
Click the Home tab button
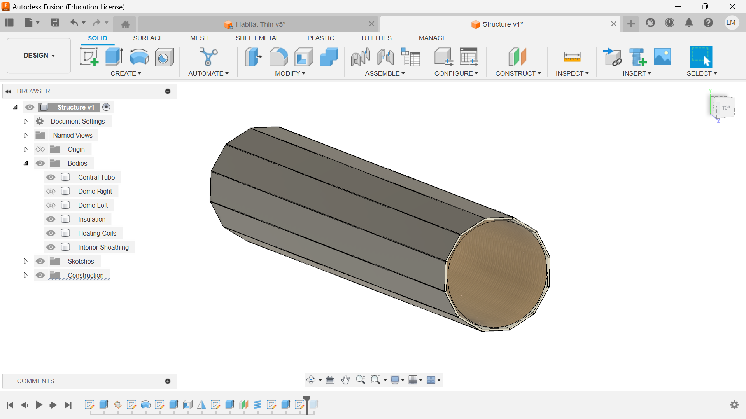pyautogui.click(x=125, y=24)
